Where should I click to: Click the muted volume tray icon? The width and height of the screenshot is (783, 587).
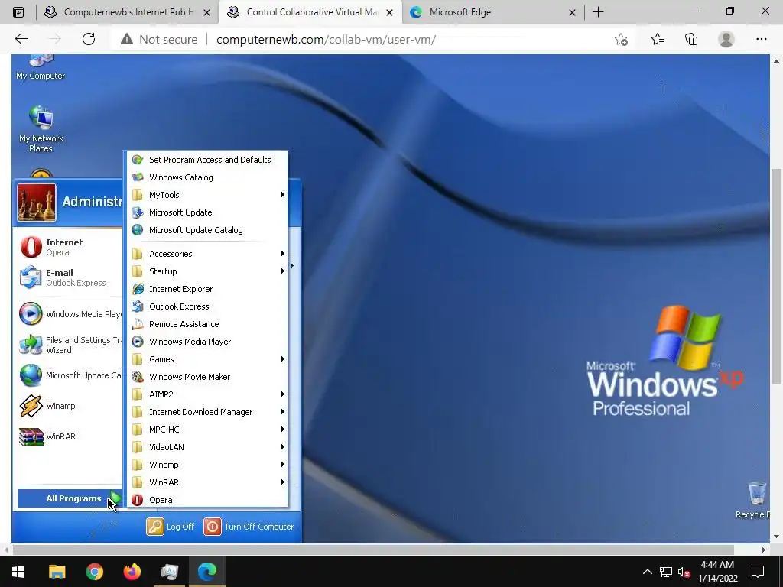(684, 572)
